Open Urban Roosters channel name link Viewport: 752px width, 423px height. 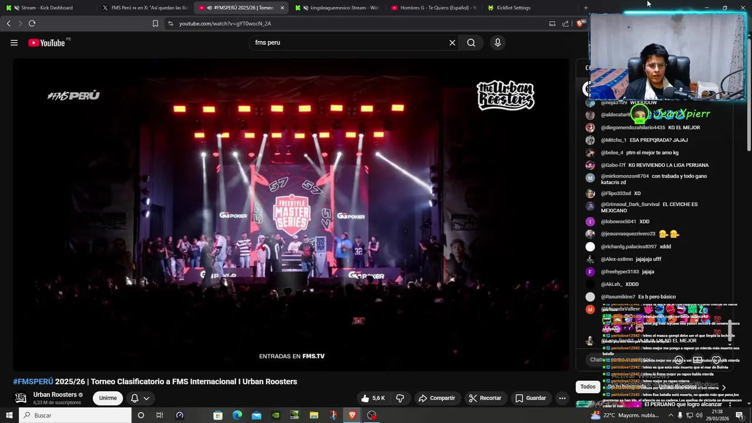click(55, 395)
